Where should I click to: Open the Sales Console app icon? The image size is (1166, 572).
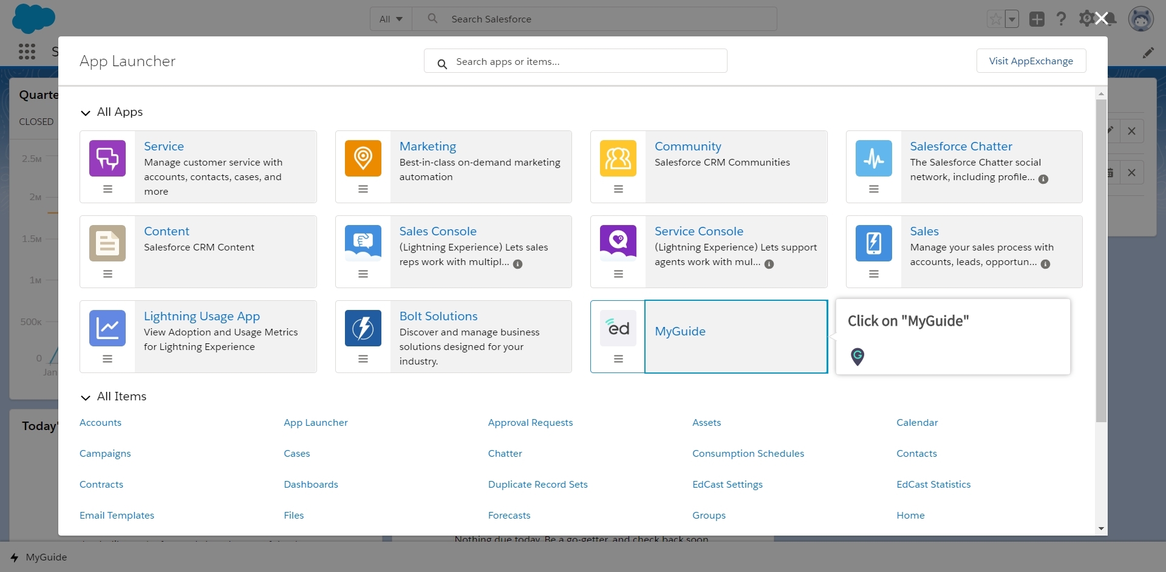tap(363, 243)
